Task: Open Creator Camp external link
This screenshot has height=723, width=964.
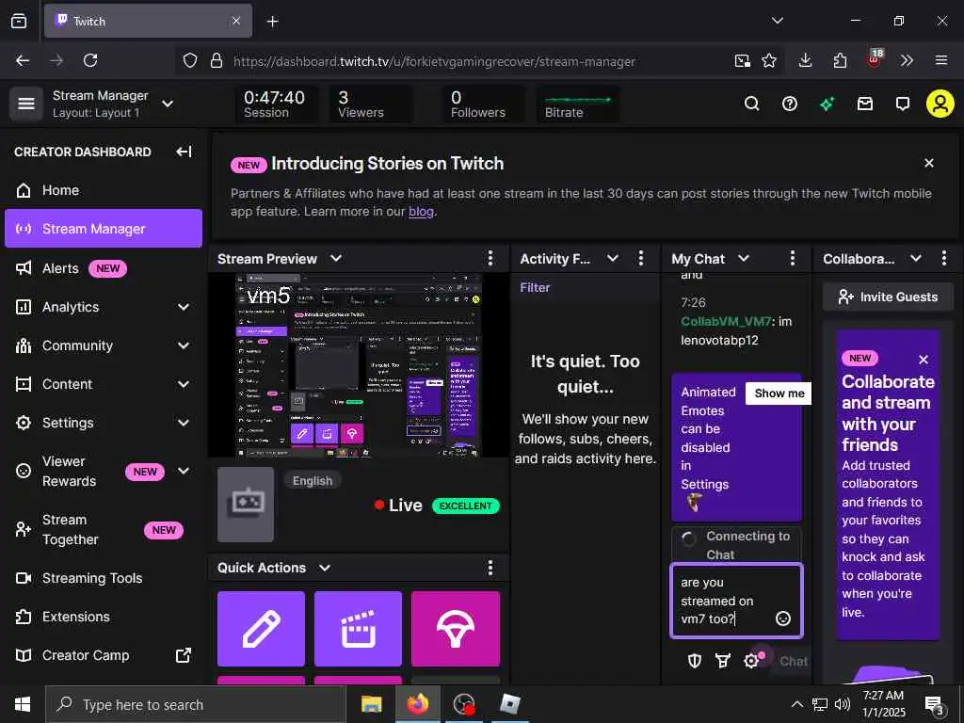Action: tap(104, 655)
